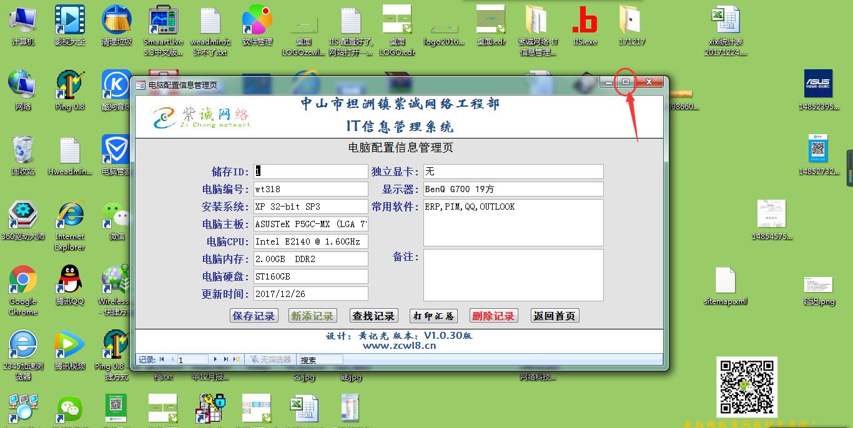Open 酷狗音乐 blue K icon
The height and width of the screenshot is (428, 853).
[x=117, y=90]
